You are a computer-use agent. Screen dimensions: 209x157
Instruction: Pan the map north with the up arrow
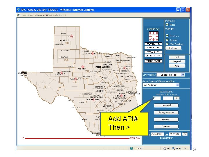coord(154,33)
